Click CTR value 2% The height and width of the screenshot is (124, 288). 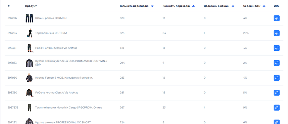click(245, 63)
